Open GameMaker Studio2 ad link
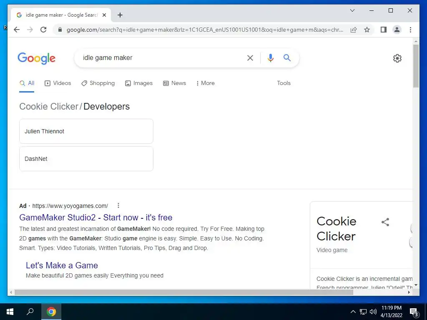This screenshot has height=320, width=427. (x=96, y=217)
